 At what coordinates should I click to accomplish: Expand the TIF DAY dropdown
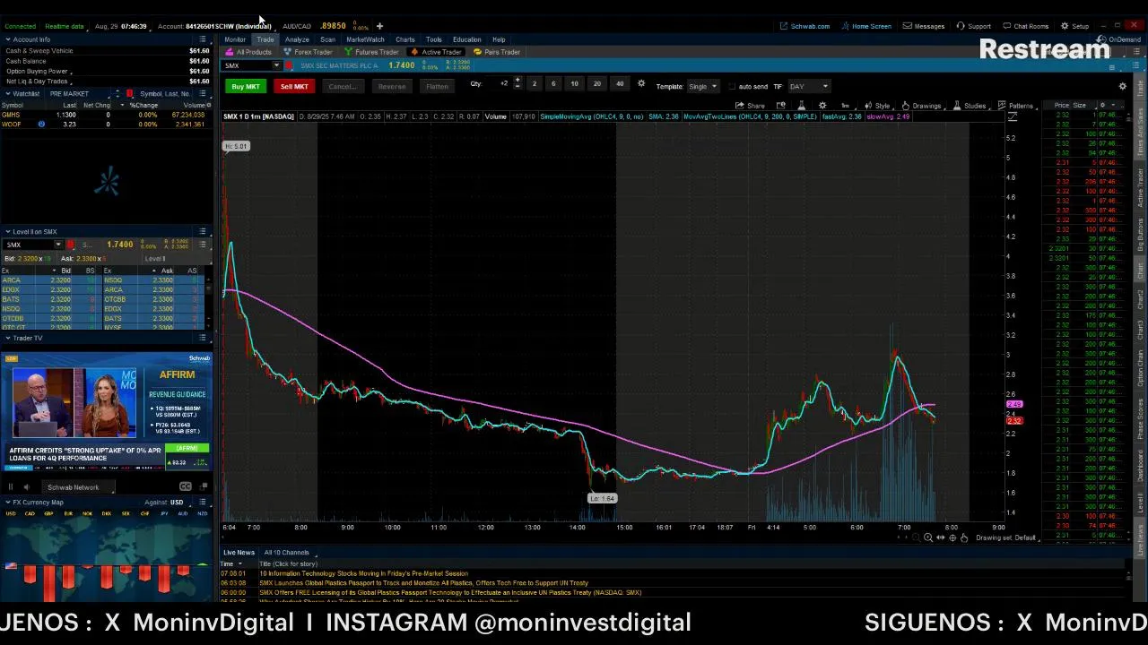[x=809, y=86]
